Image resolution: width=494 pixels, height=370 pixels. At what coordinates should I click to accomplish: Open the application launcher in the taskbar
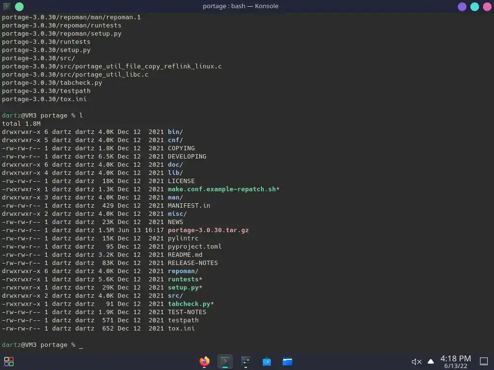(x=9, y=361)
